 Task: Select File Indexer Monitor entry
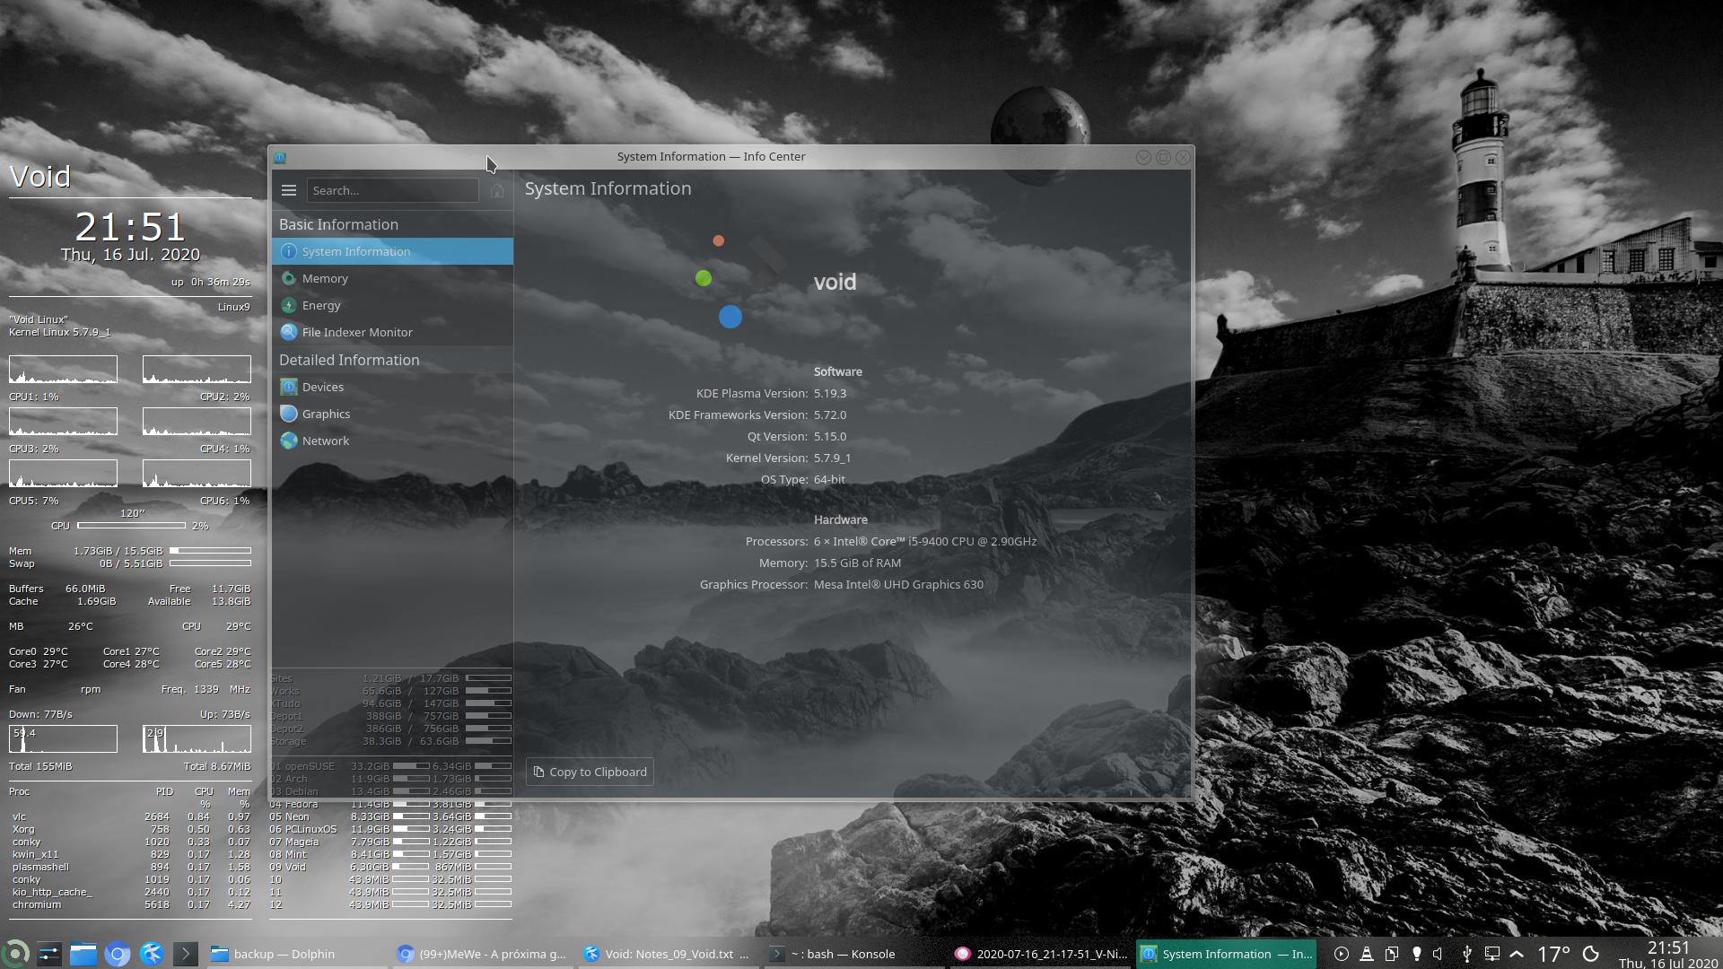click(357, 333)
